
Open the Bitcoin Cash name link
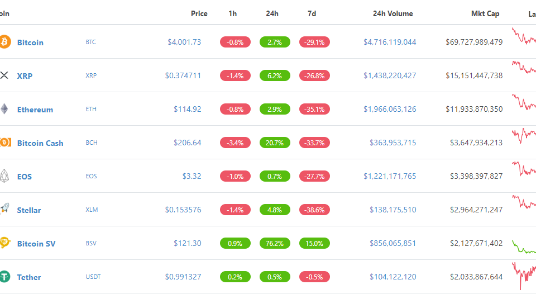(40, 143)
